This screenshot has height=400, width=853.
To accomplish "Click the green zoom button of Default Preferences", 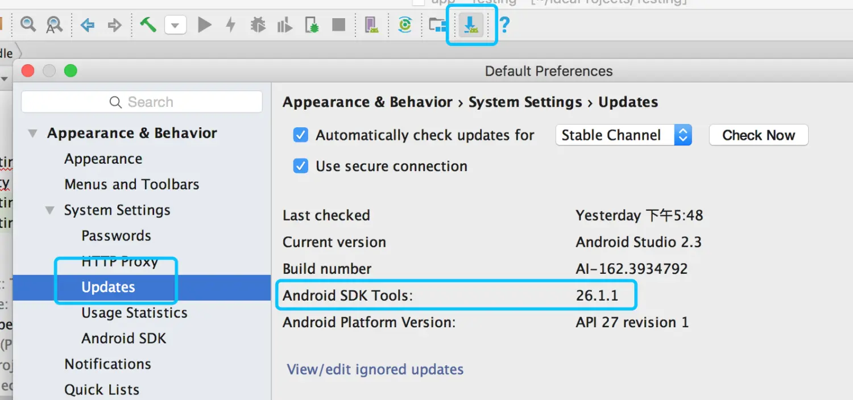I will click(71, 71).
